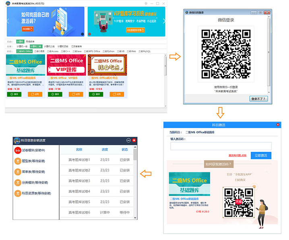The image size is (289, 240).
Task: Click the main window product list scrollbar thumb
Action: (x=165, y=66)
